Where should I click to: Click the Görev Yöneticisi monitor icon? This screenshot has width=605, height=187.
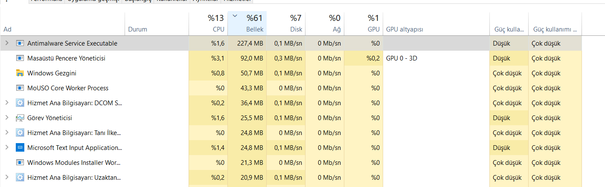pyautogui.click(x=20, y=118)
